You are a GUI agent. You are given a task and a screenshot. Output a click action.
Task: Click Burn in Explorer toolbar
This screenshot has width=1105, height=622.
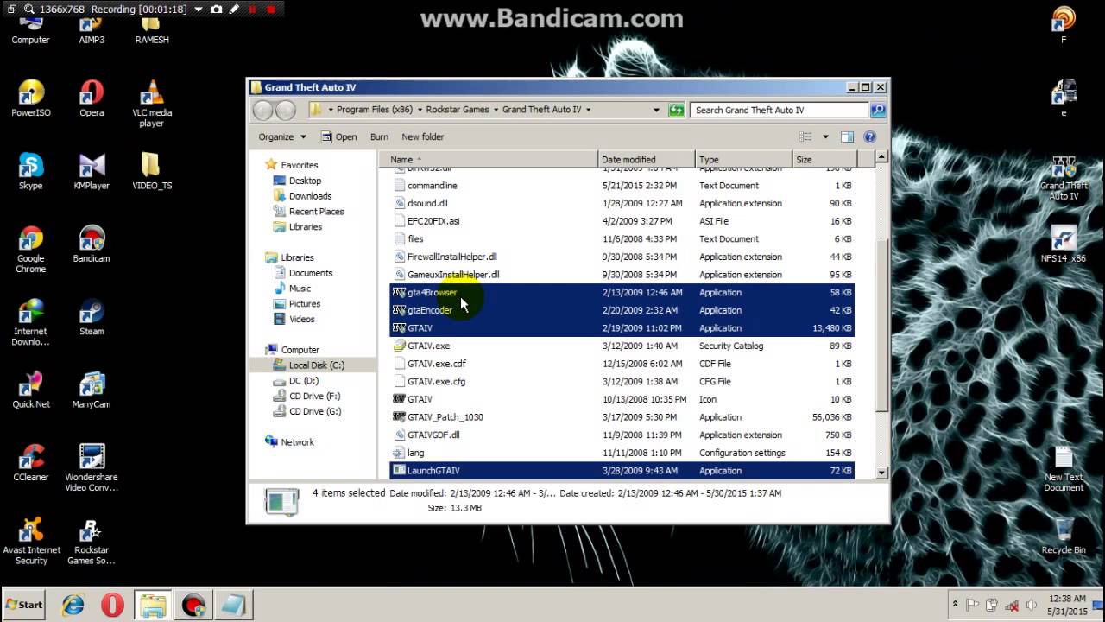click(379, 136)
